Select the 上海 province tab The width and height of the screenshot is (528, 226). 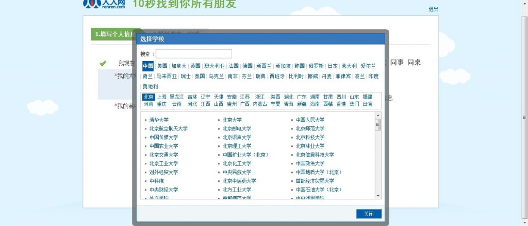pos(162,97)
